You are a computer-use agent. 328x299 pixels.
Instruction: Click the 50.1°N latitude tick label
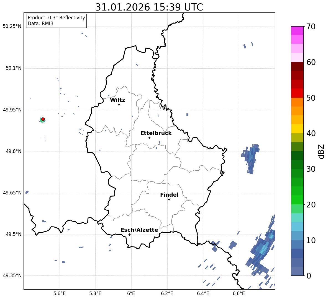pos(13,68)
